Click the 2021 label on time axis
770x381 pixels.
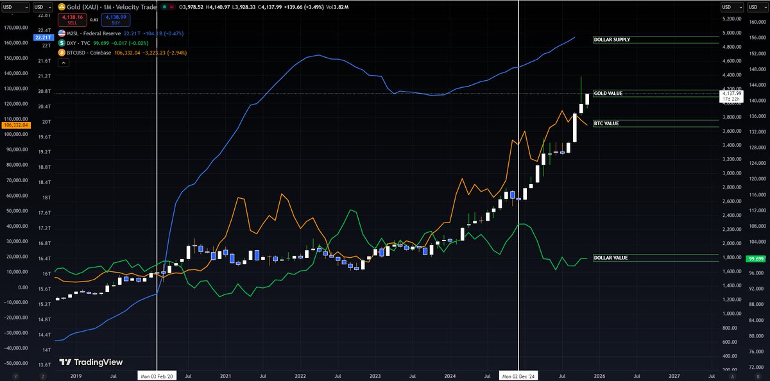coord(225,375)
